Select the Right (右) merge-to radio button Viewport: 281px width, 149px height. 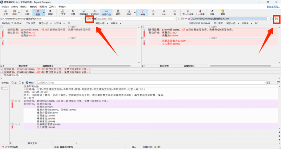point(20,83)
